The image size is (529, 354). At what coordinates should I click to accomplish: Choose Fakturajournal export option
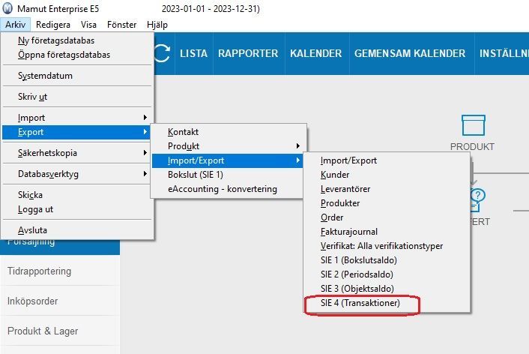coord(387,232)
